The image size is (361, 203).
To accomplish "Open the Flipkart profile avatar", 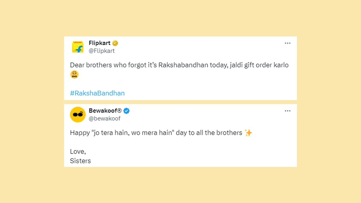I will tap(78, 47).
